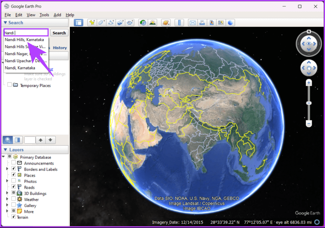Open the Tools menu
The height and width of the screenshot is (228, 325).
[x=44, y=15]
